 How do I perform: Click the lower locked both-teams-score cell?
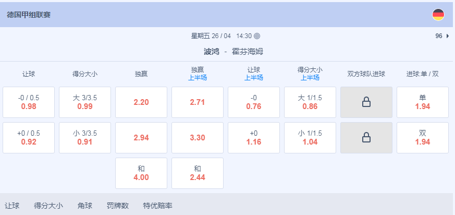(366, 138)
